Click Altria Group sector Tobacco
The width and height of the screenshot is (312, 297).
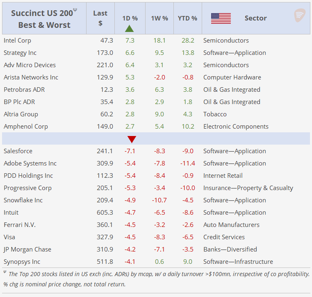215,114
